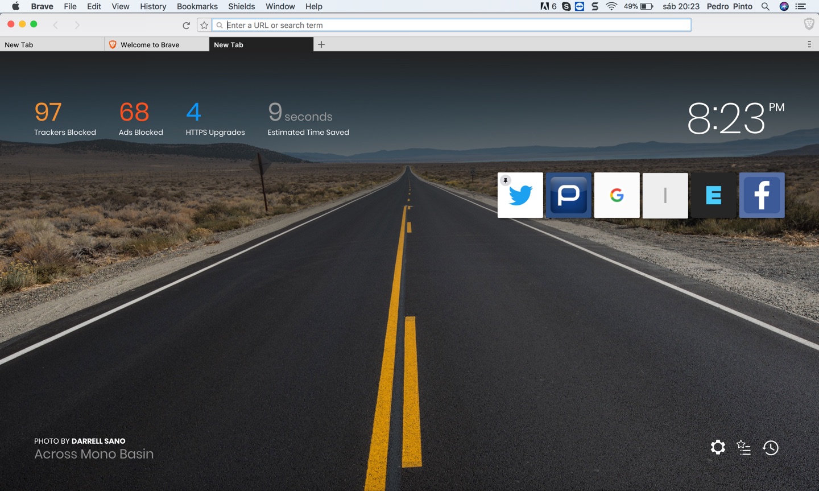Open the tab overflow menu

(x=809, y=44)
